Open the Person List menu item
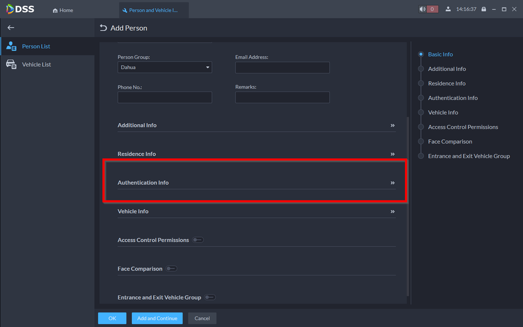The height and width of the screenshot is (327, 523). click(x=48, y=46)
